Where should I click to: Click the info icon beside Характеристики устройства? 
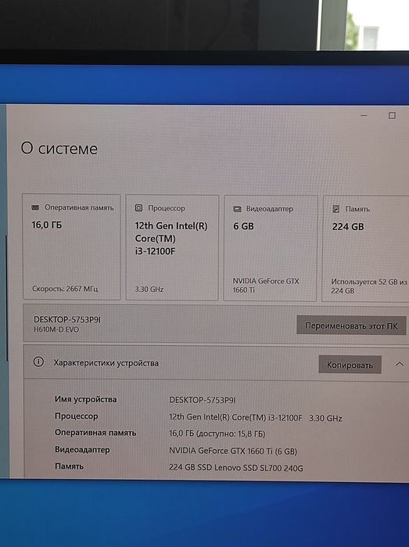tap(38, 362)
